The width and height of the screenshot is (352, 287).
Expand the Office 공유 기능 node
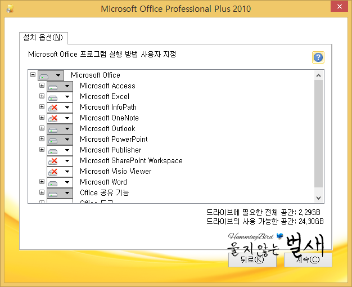tap(42, 192)
